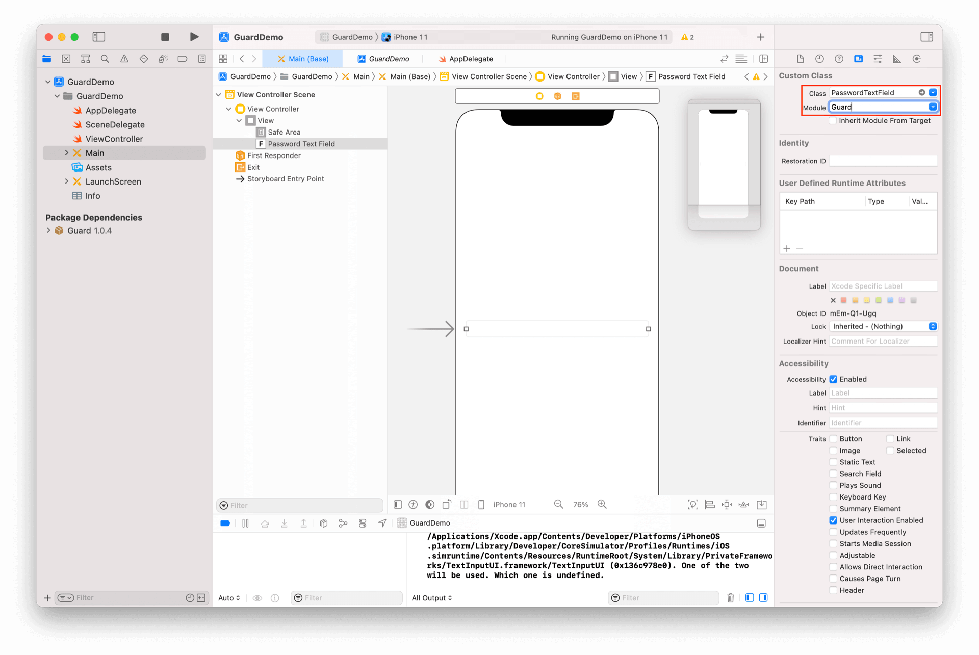Click the zoom in magnifier icon
Screen dimensions: 979x655
(602, 504)
